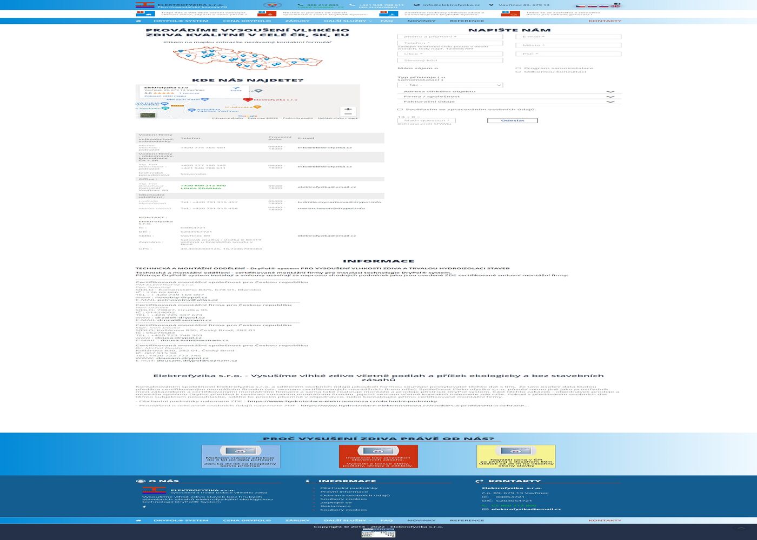Click the PSČ input field

[568, 54]
